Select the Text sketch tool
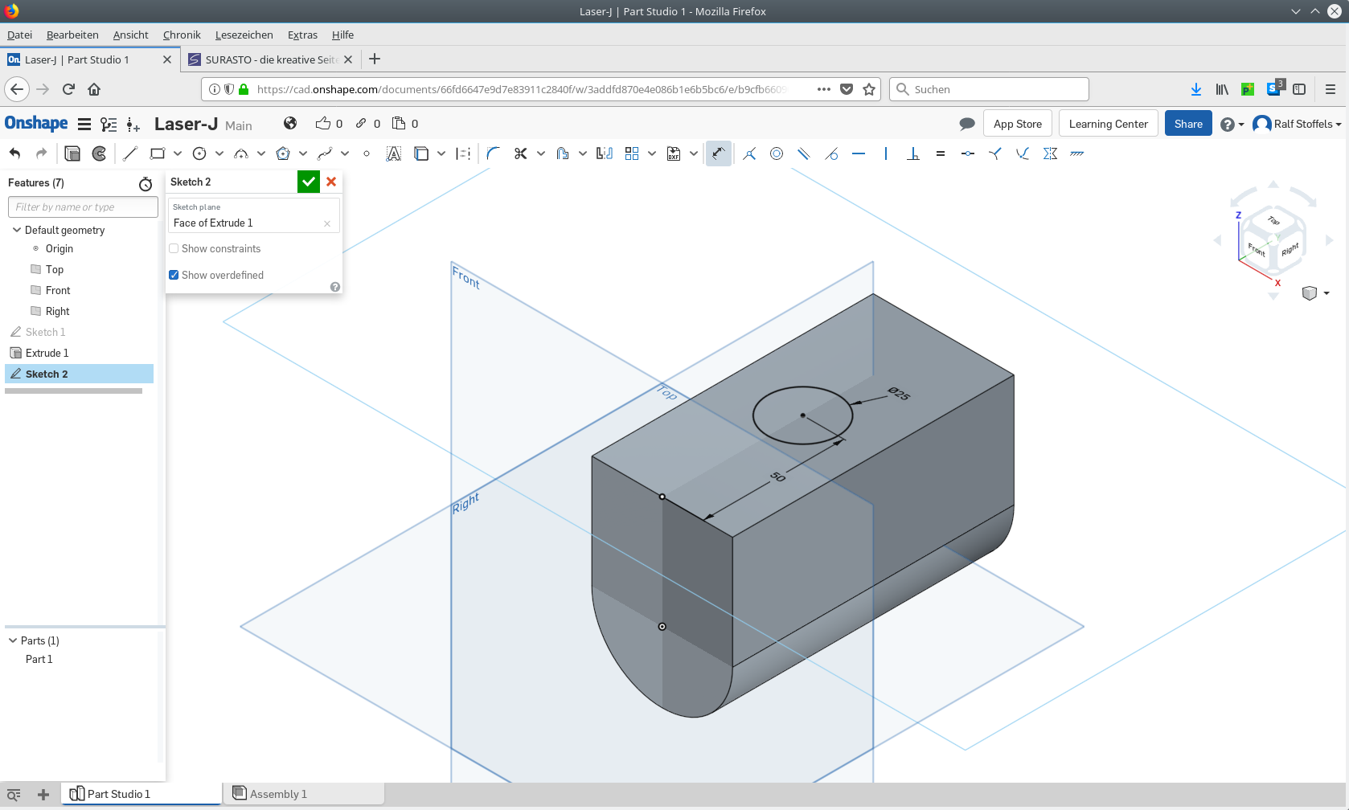The image size is (1349, 810). point(393,153)
